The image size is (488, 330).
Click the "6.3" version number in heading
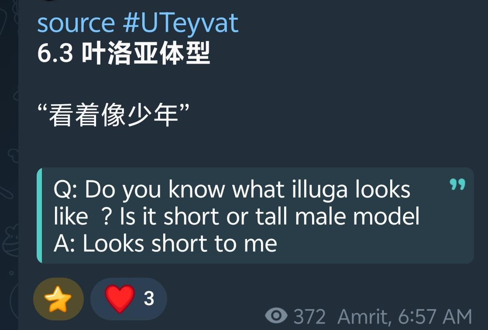(x=55, y=54)
